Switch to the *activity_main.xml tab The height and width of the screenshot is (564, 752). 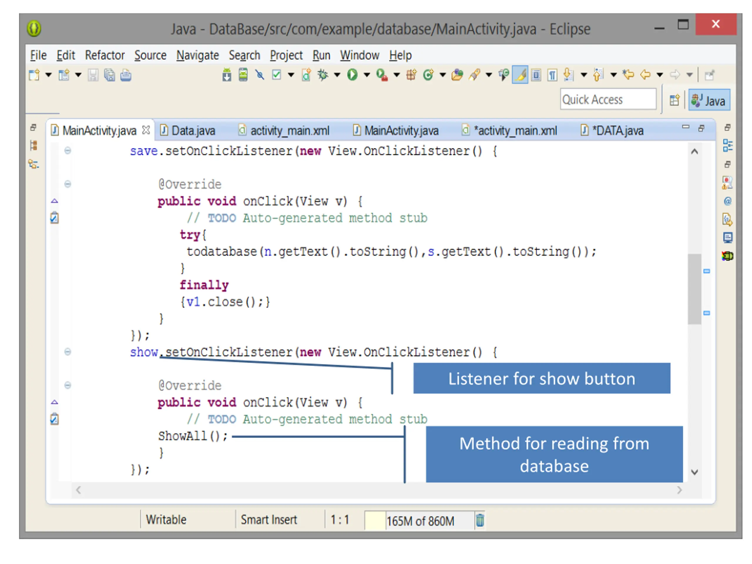coord(509,130)
